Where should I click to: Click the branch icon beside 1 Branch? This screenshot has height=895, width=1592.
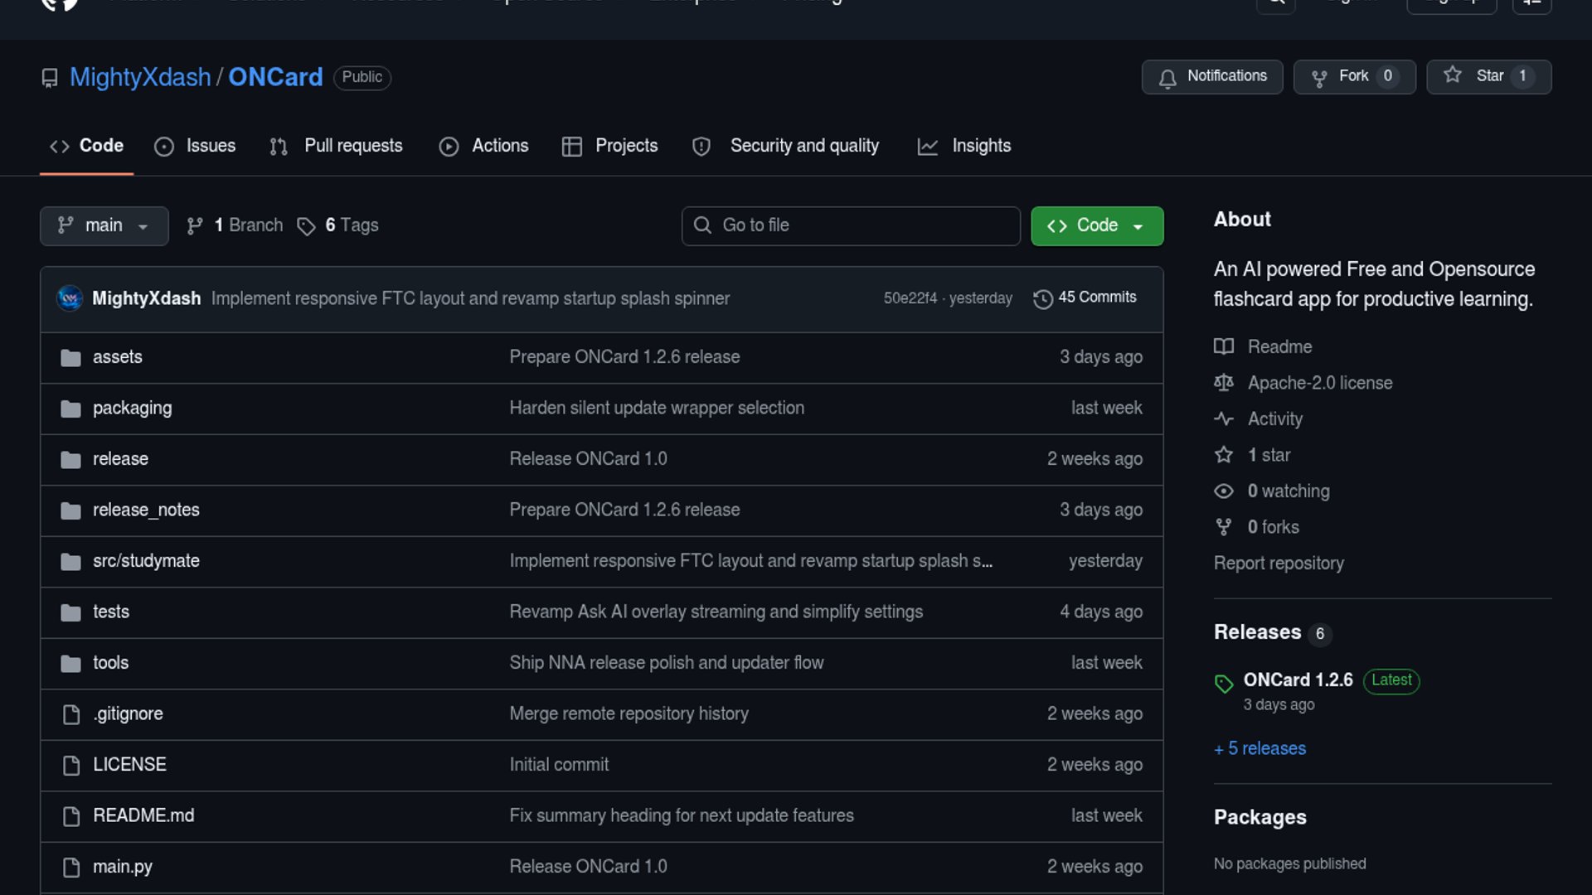click(x=195, y=226)
